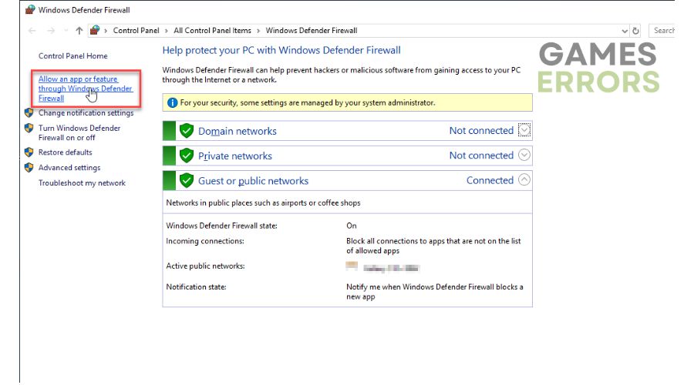Click Notify me when Firewall blocks value
694x385 pixels.
coord(435,292)
